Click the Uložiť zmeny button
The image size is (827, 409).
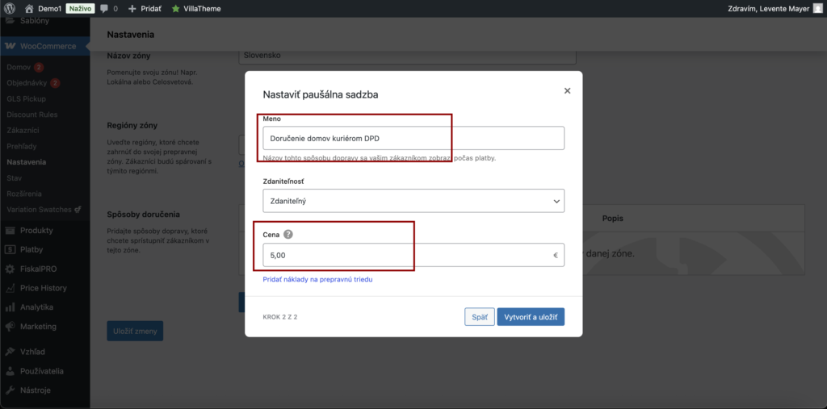tap(135, 331)
